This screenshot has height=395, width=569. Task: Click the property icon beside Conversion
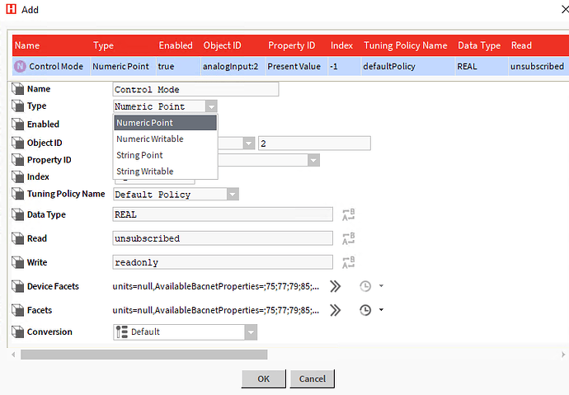click(17, 332)
